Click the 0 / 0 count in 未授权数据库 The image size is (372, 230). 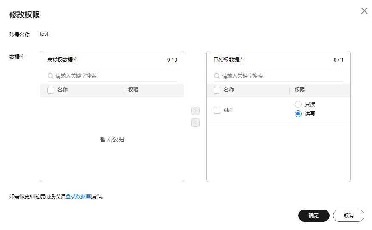172,60
